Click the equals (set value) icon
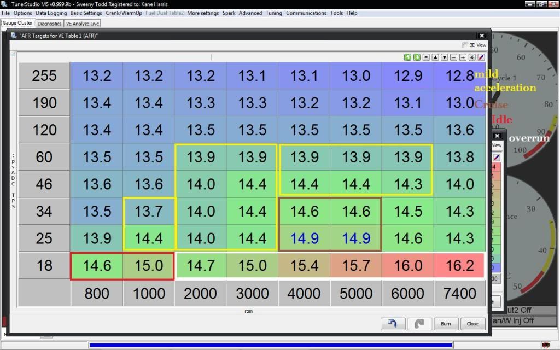Image resolution: width=560 pixels, height=350 pixels. [x=426, y=57]
